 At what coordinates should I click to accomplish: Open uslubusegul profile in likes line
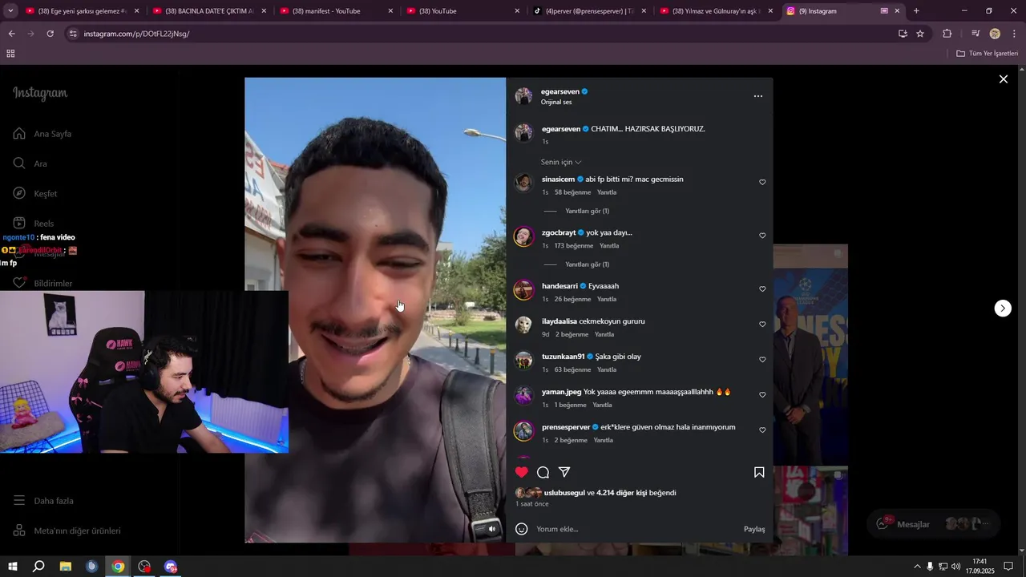tap(565, 493)
